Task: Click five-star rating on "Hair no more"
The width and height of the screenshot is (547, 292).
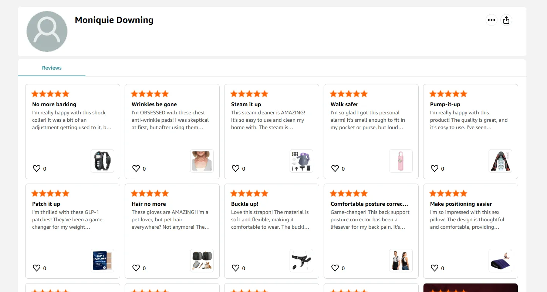Action: pos(150,194)
